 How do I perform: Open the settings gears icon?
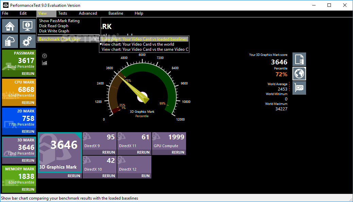pos(28,41)
